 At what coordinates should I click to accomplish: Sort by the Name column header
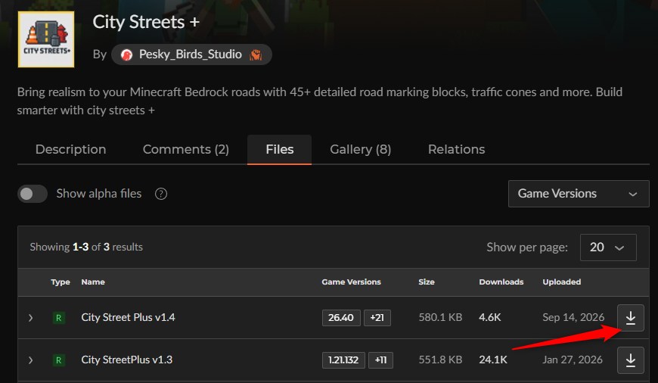tap(93, 282)
